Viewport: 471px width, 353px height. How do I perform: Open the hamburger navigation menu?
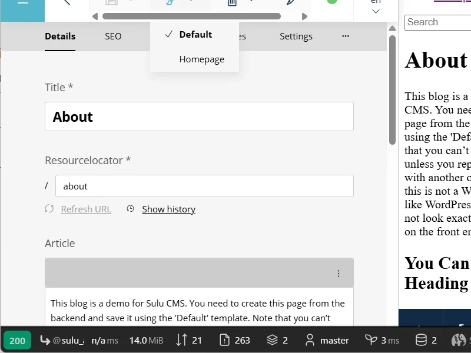point(22,3)
